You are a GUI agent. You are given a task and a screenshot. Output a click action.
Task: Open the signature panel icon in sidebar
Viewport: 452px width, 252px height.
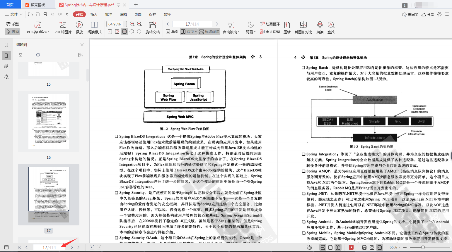pos(6,77)
